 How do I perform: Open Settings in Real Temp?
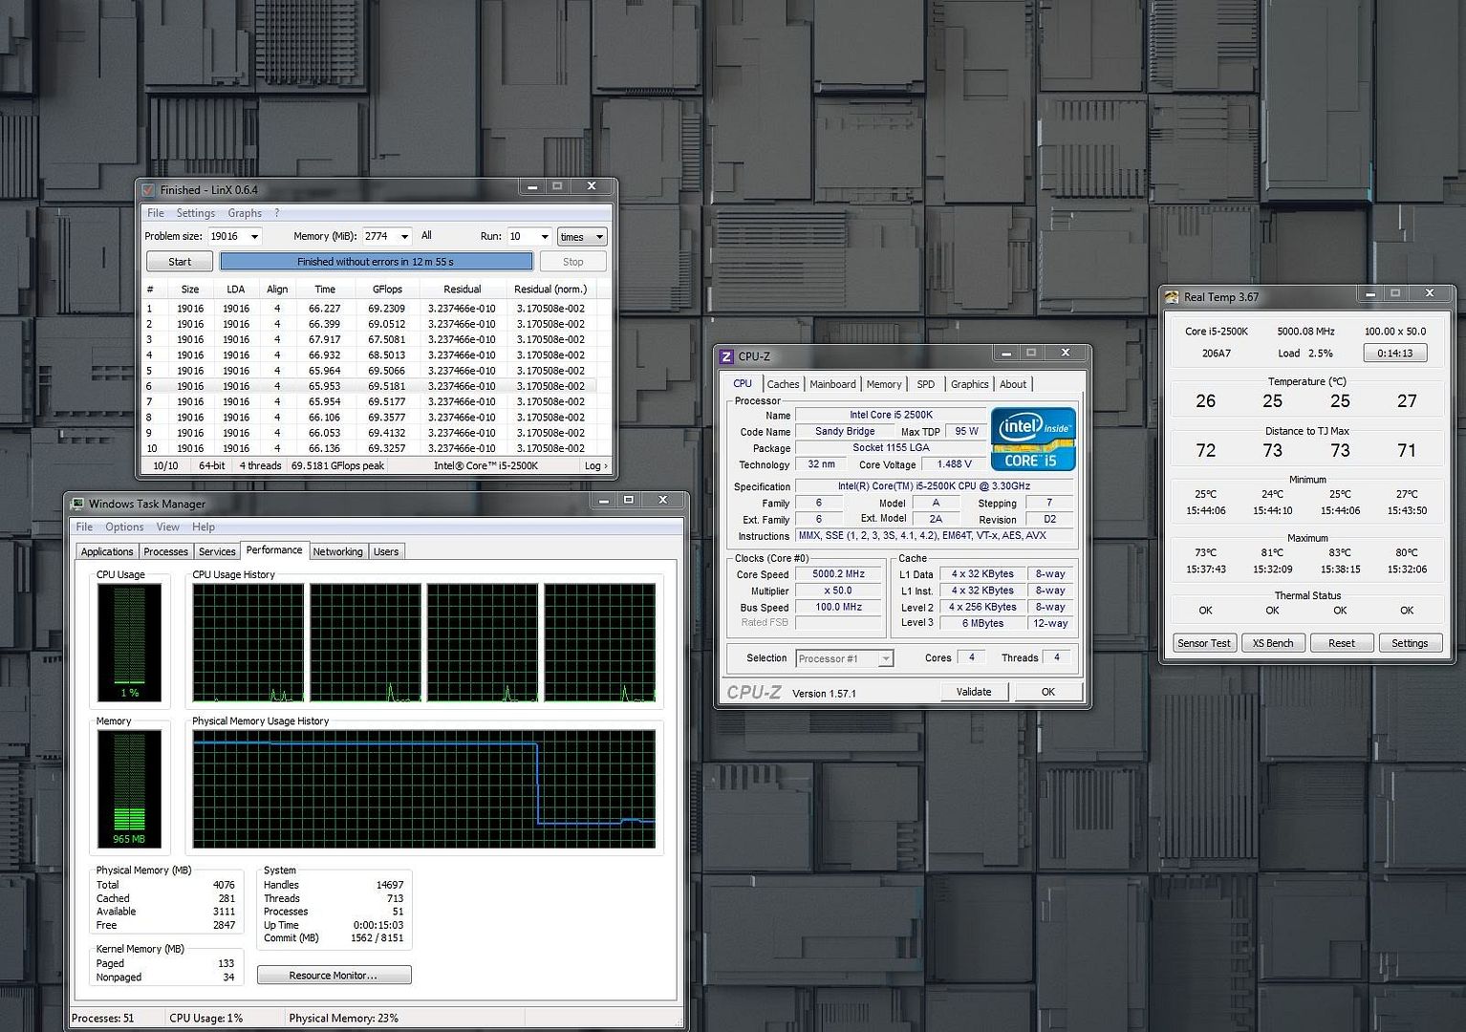(x=1410, y=643)
